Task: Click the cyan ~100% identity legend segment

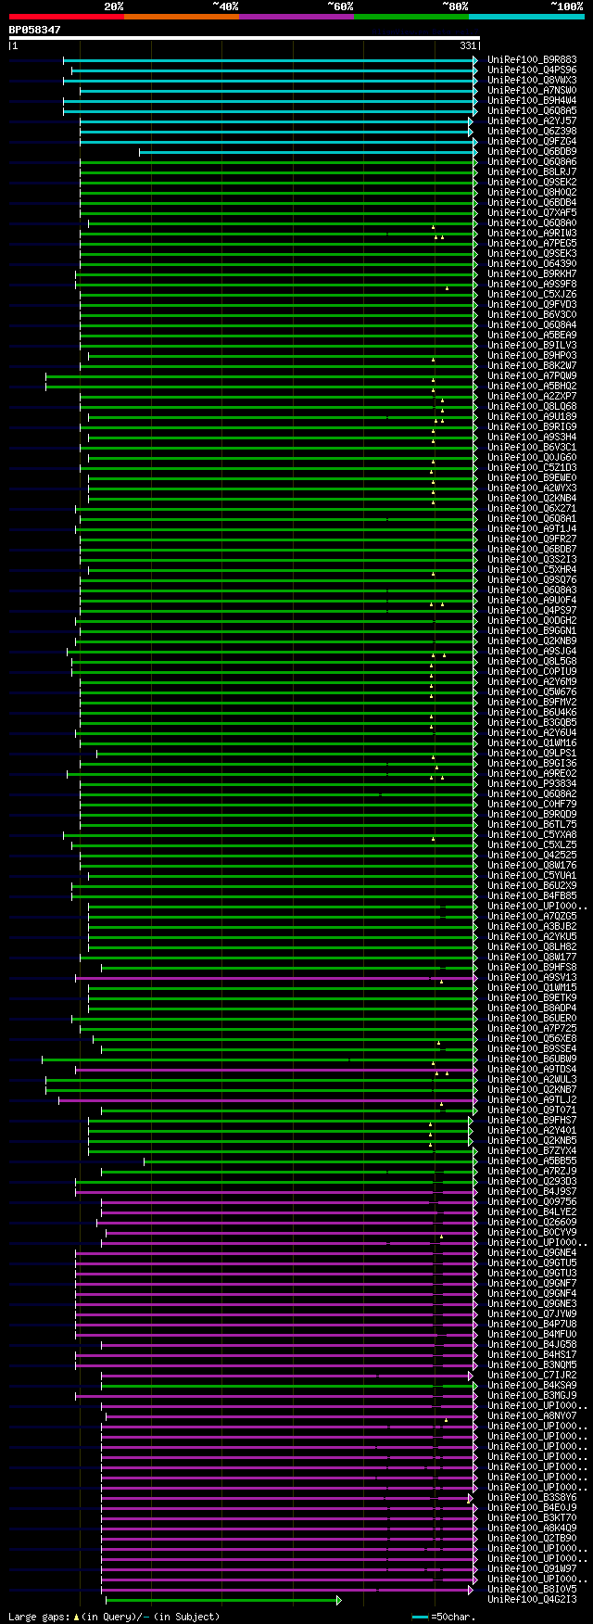Action: pos(525,17)
